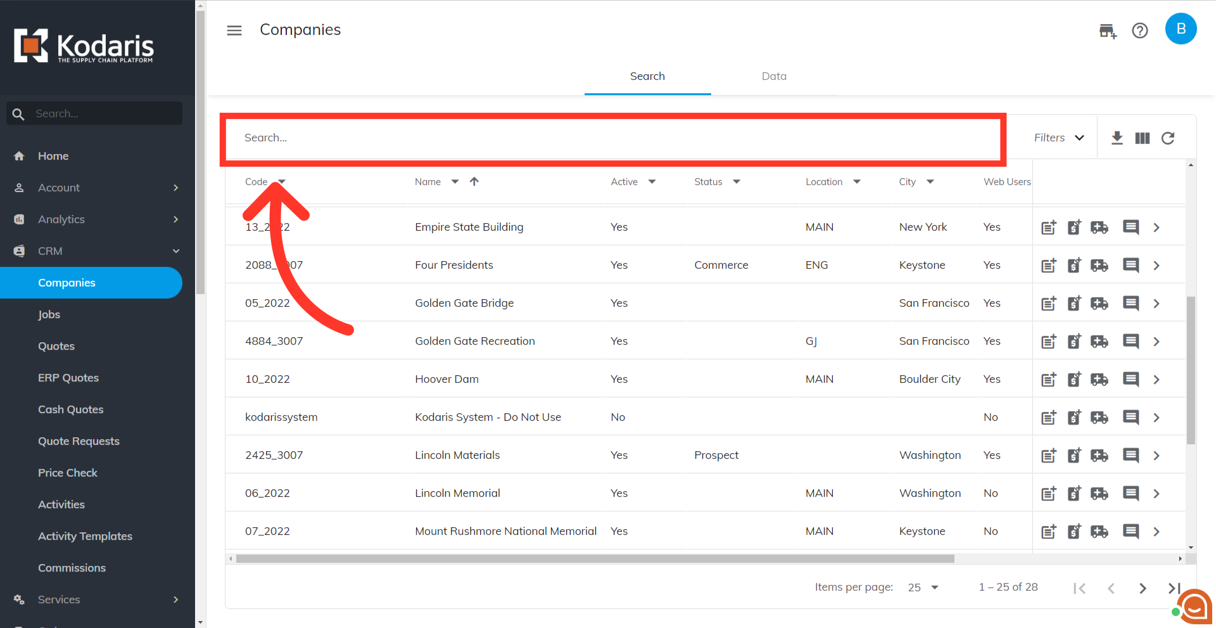Open comments for Lincoln Materials

(1131, 456)
